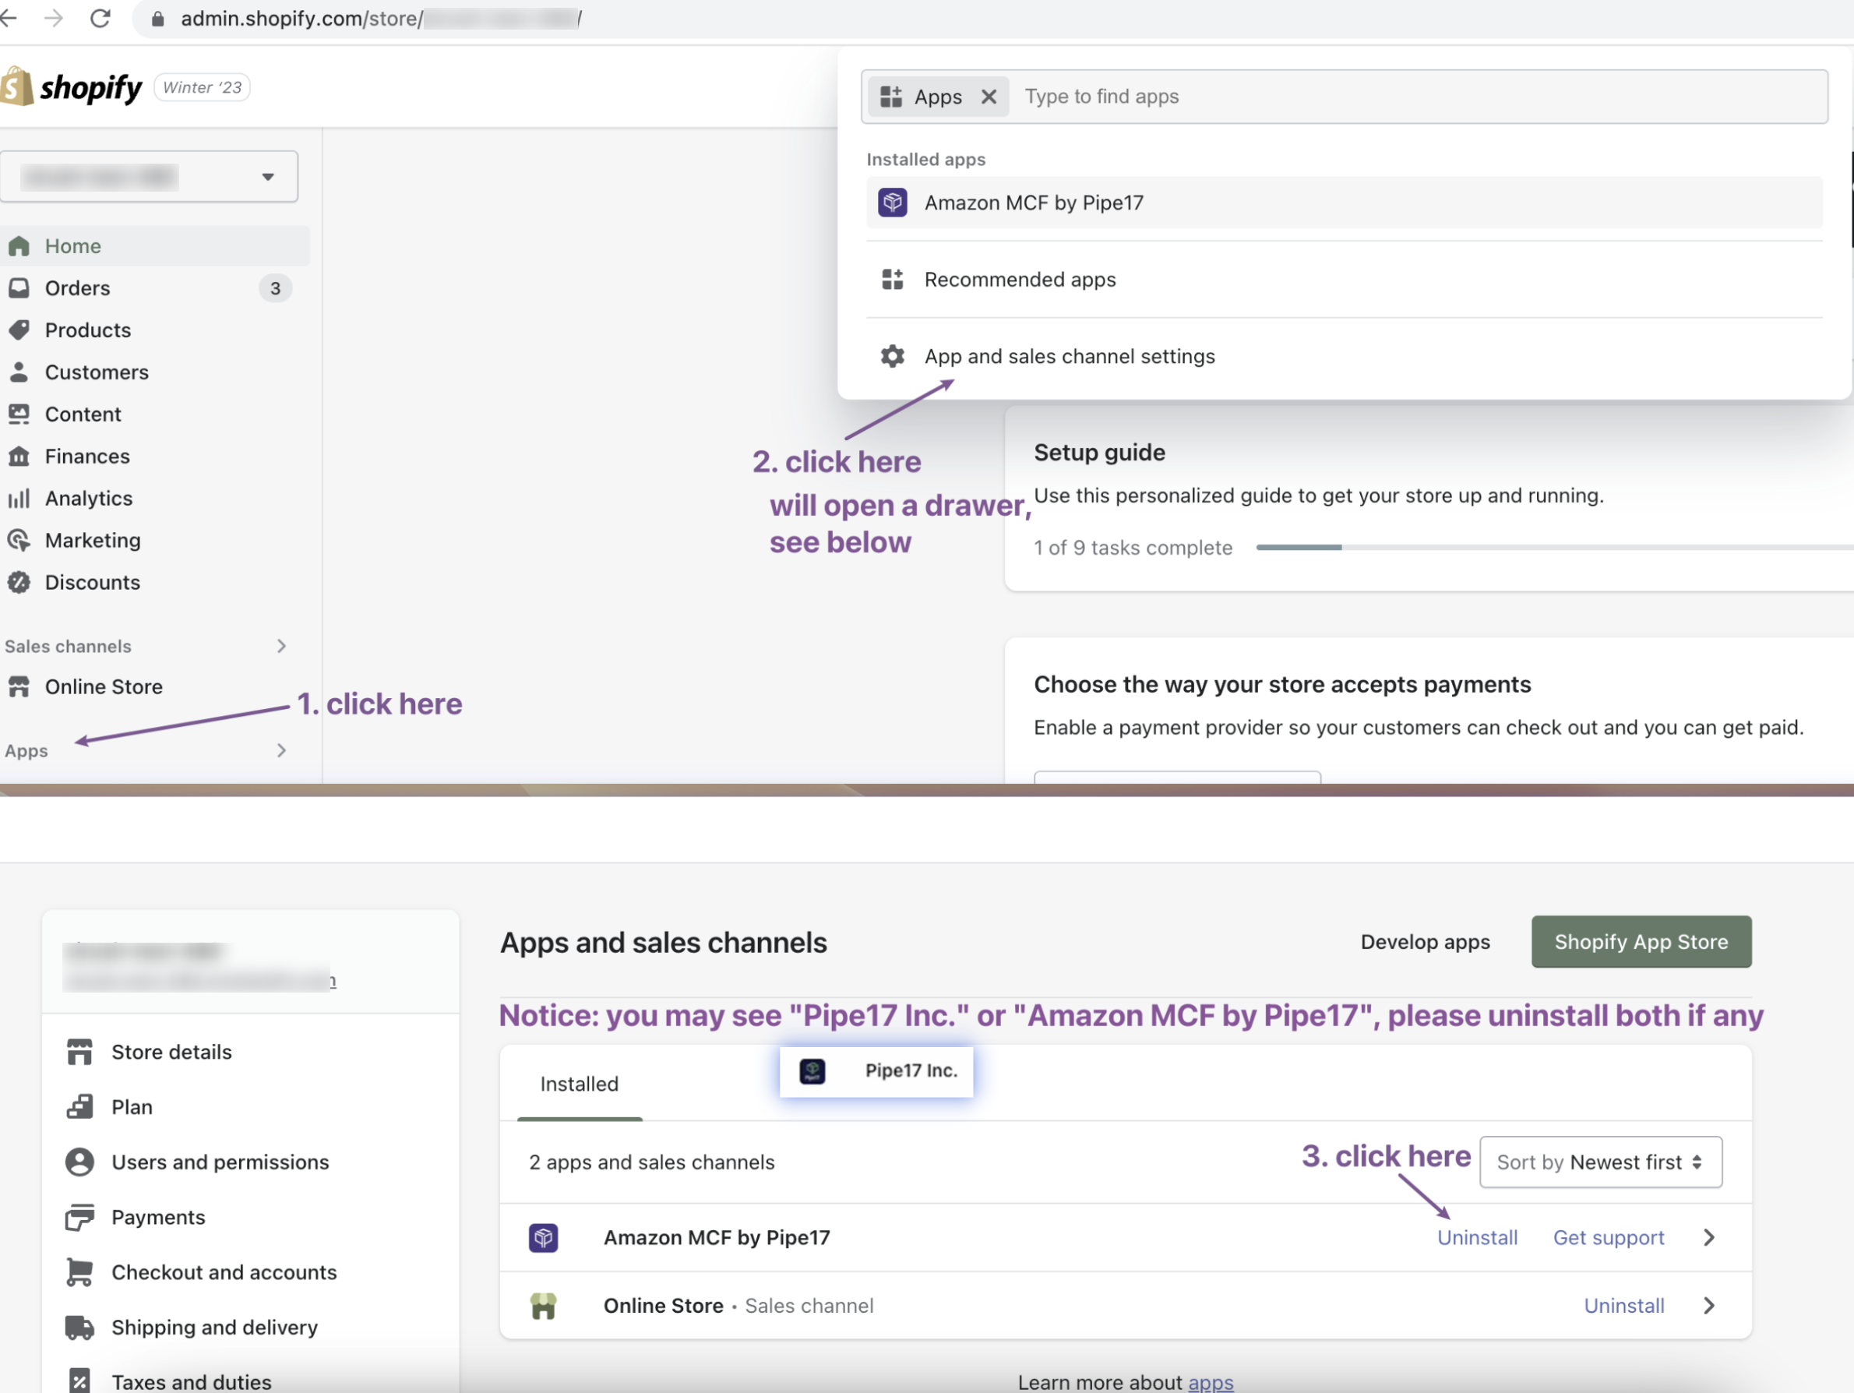Screen dimensions: 1854x1393
Task: Click the Apps heading in sidebar
Action: tap(26, 751)
